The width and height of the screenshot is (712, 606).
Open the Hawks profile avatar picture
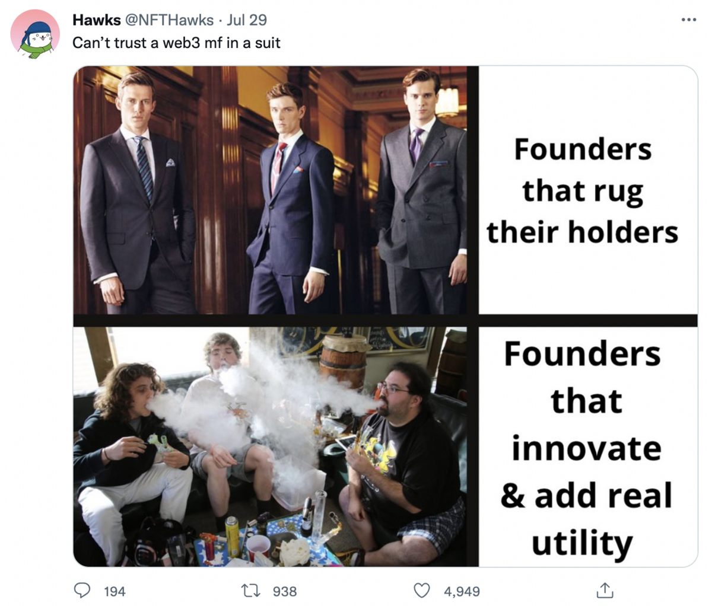(35, 34)
